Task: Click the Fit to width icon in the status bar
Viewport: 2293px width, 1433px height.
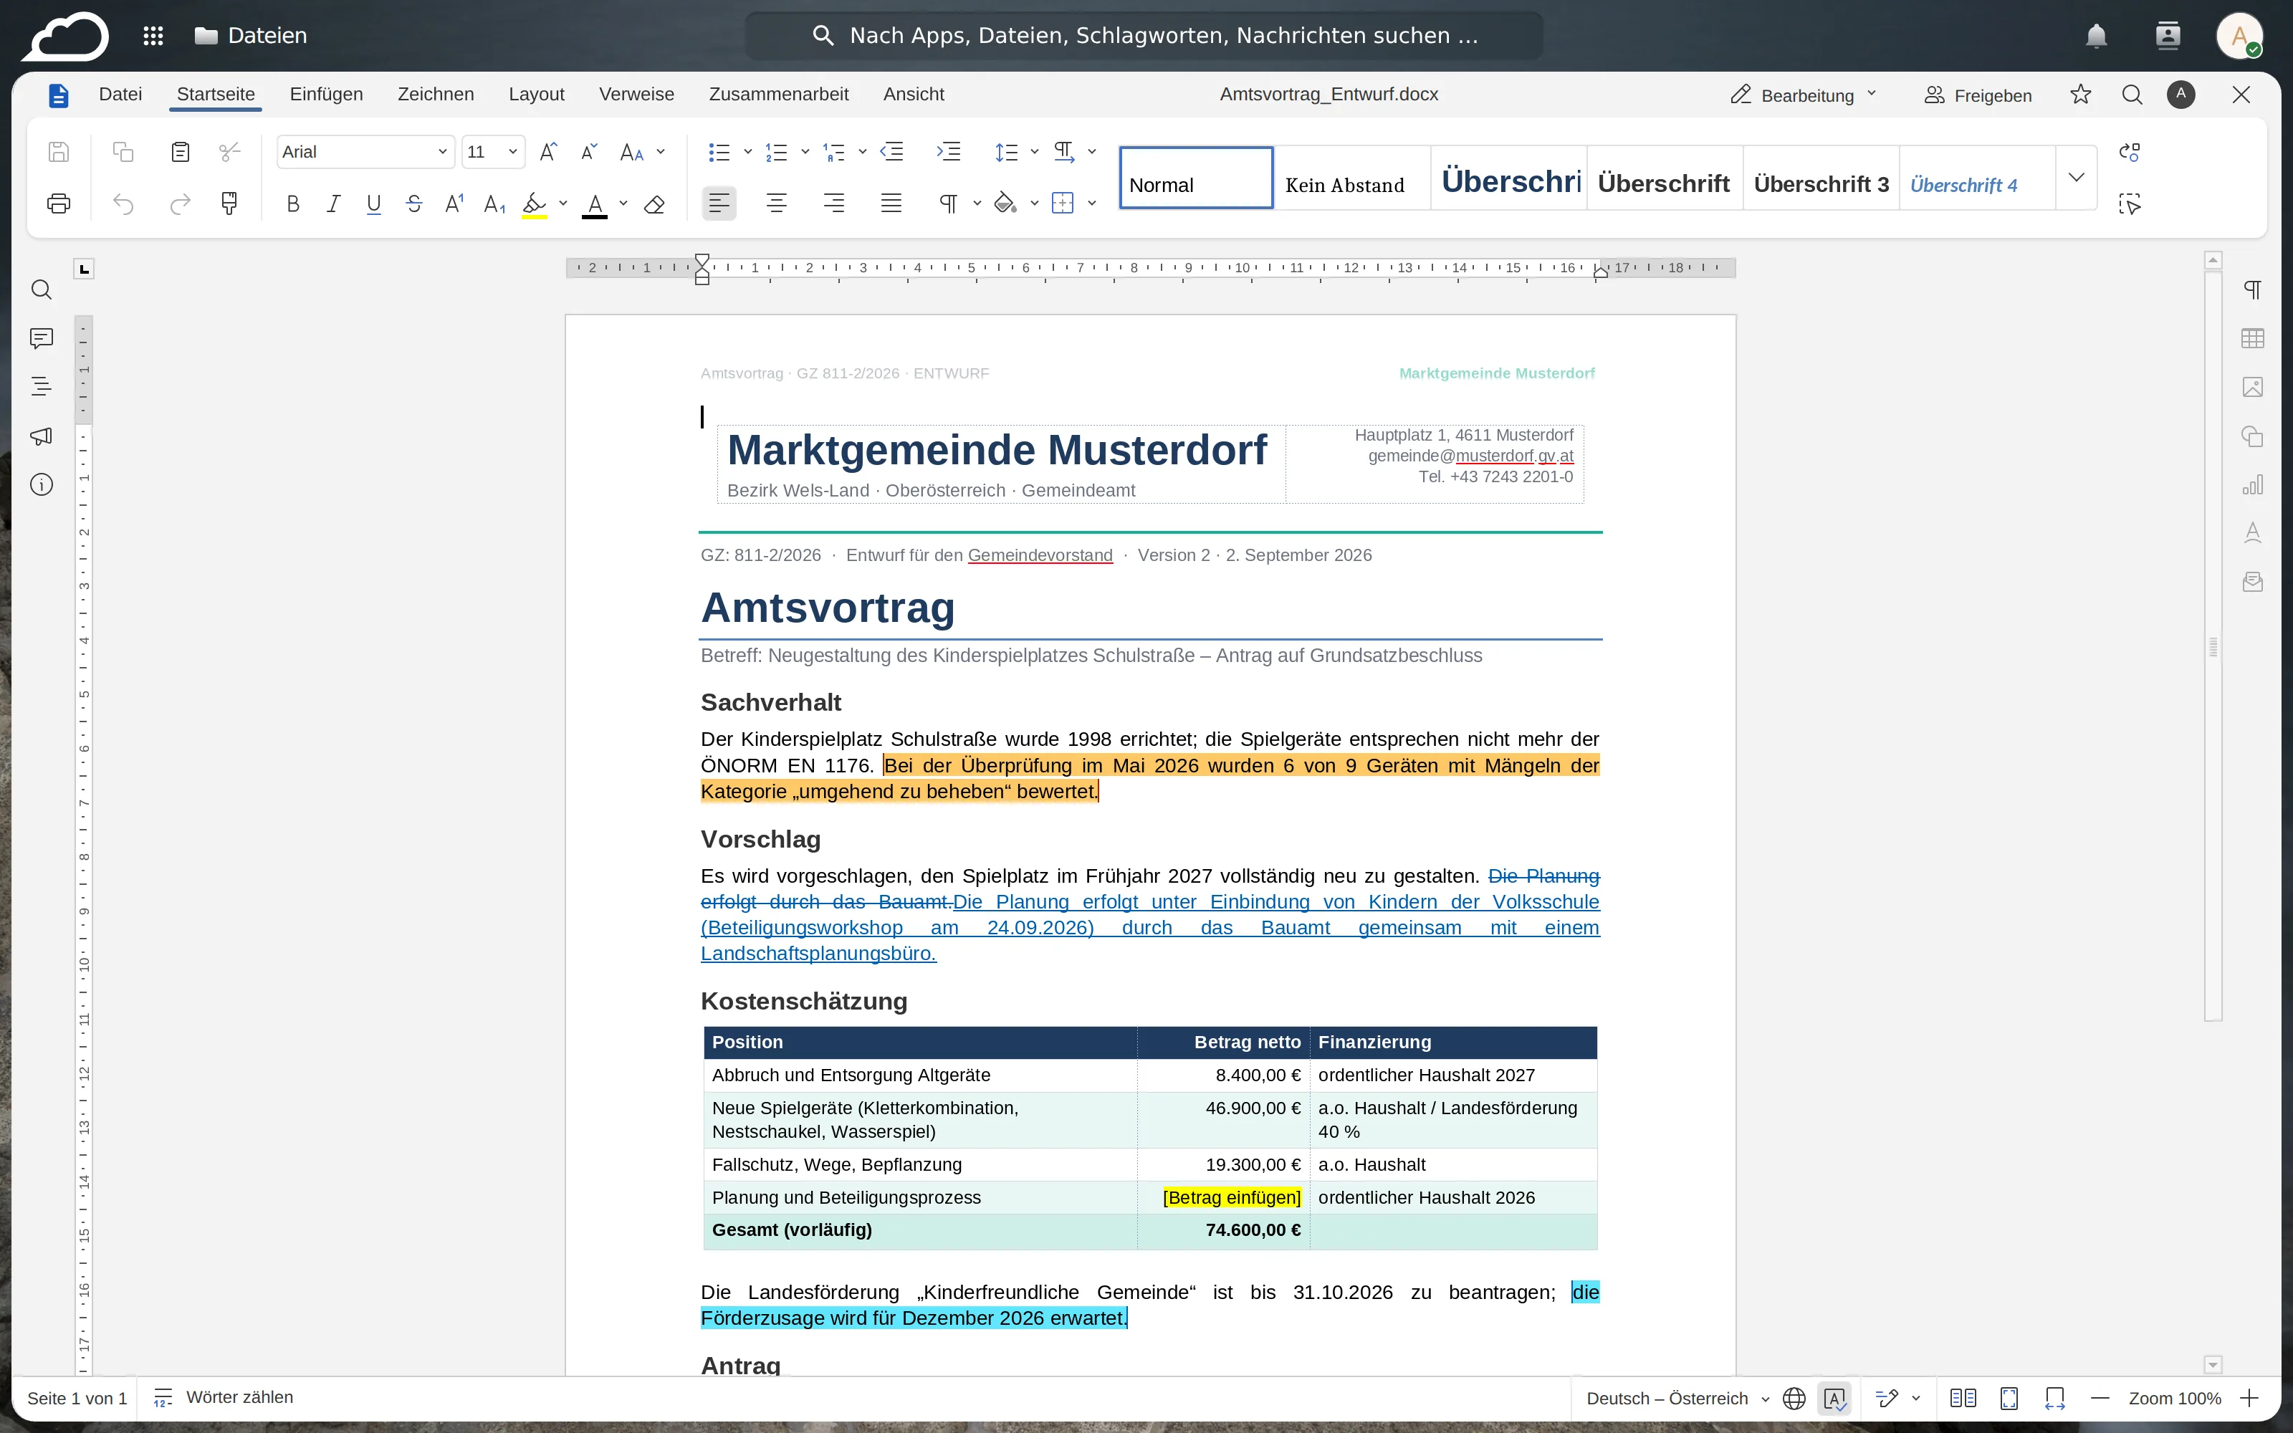Action: tap(2054, 1398)
